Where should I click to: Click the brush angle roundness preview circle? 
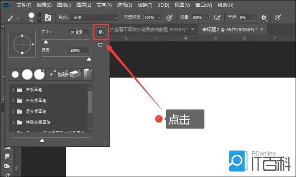tap(22, 44)
